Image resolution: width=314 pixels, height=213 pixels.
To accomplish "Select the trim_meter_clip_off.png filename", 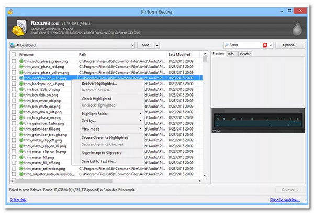I will [43, 140].
